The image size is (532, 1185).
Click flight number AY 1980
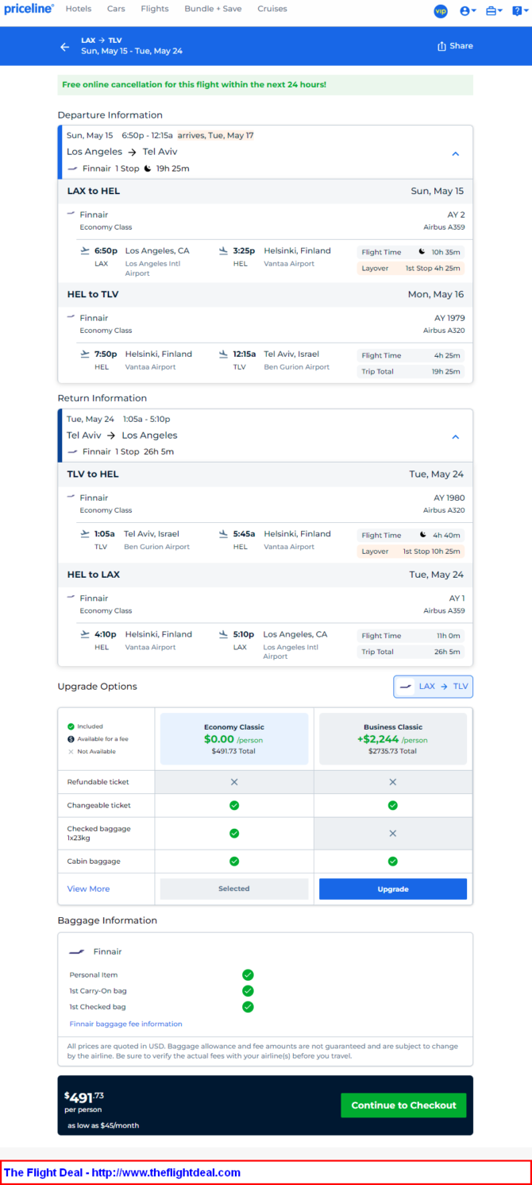point(449,498)
